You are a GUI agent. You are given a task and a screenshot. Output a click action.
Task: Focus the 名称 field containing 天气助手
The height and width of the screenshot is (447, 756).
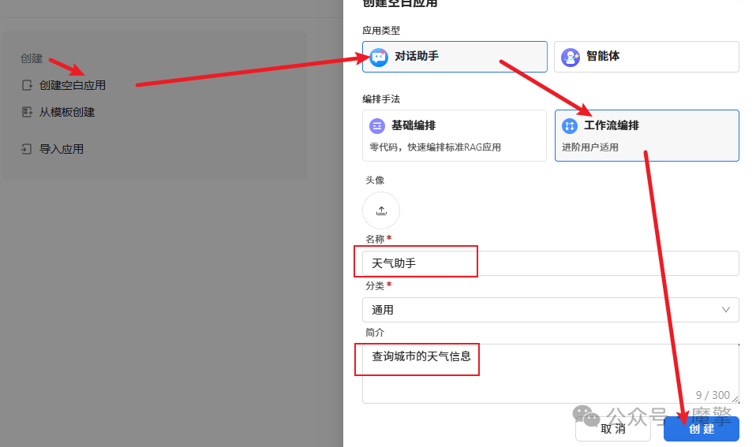click(551, 263)
